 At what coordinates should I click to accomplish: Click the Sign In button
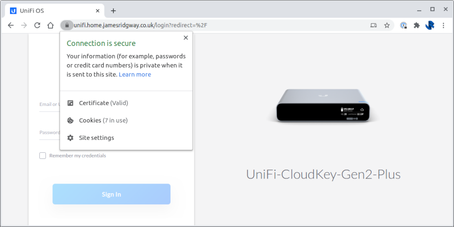pyautogui.click(x=111, y=194)
